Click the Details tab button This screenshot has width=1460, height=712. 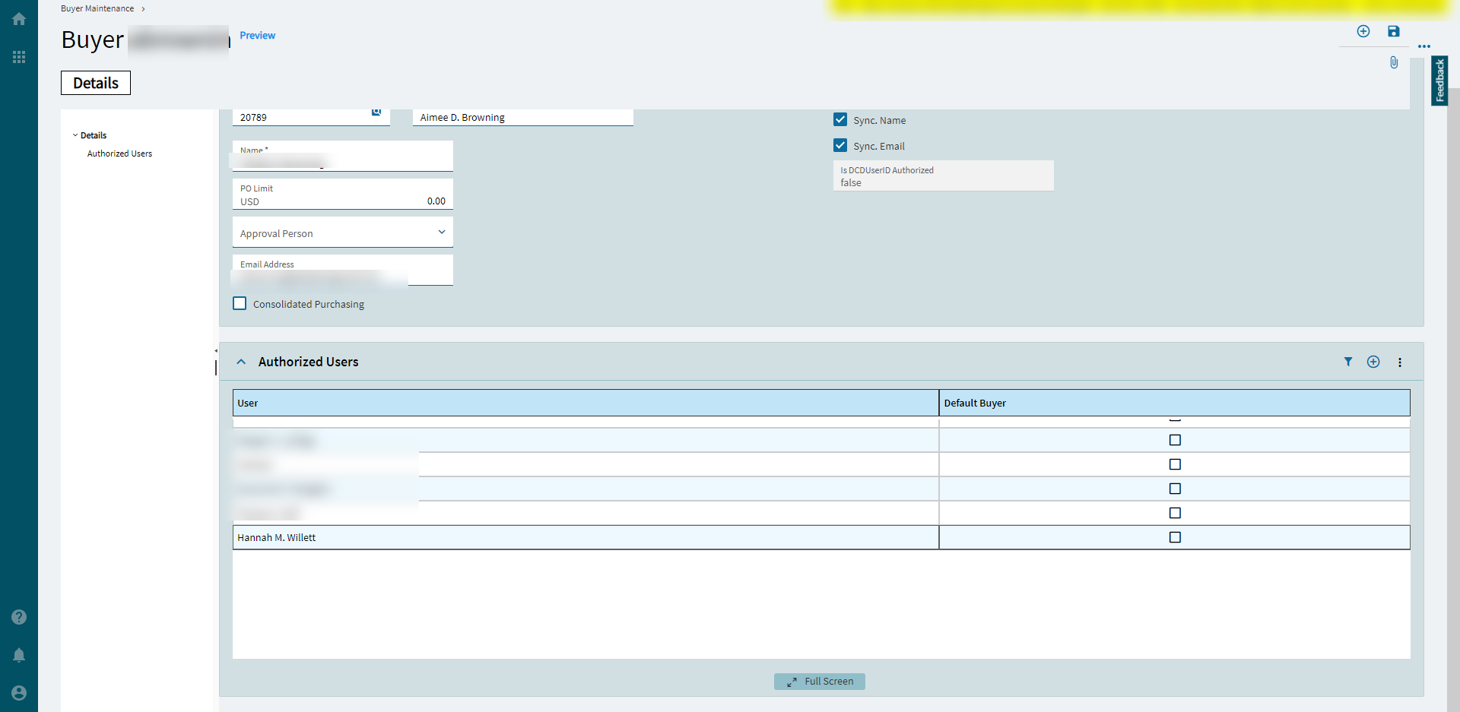(x=96, y=83)
